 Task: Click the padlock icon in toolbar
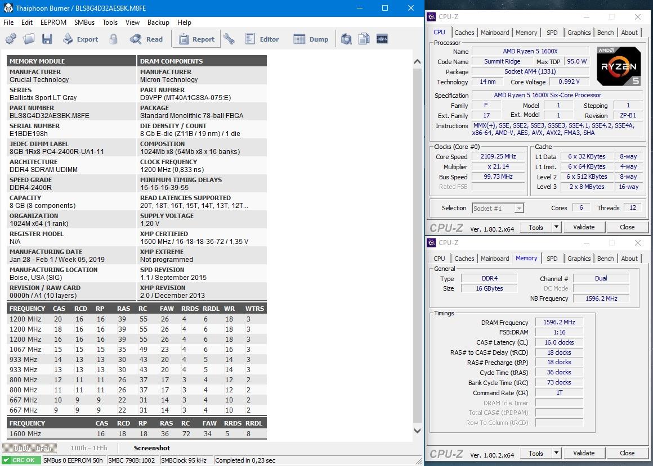113,39
